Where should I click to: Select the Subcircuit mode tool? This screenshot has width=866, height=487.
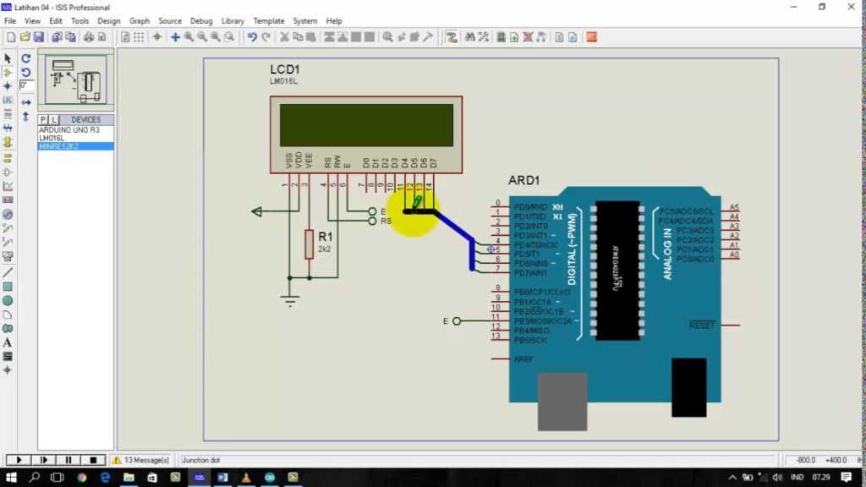(8, 142)
